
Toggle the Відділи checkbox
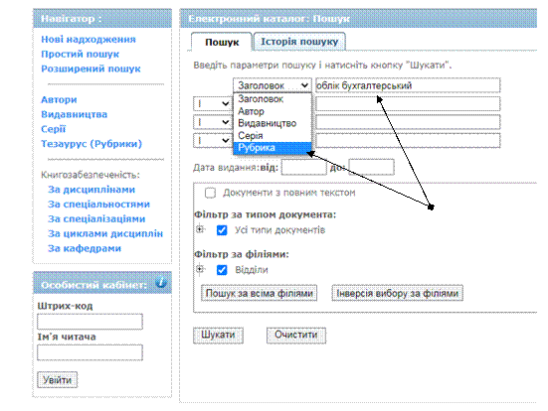click(x=222, y=270)
